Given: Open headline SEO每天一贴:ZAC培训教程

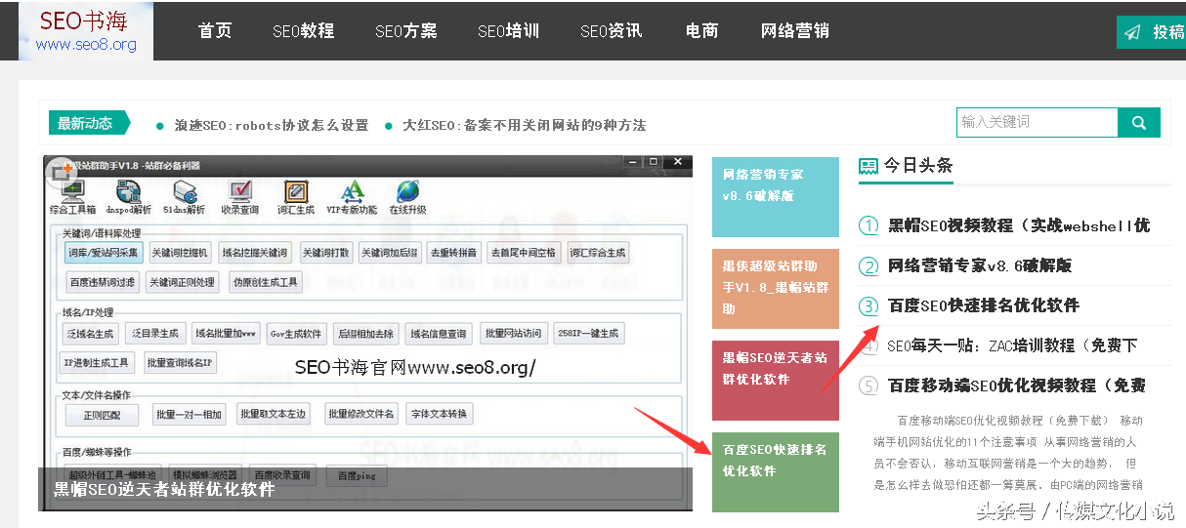Looking at the screenshot, I should tap(1013, 345).
